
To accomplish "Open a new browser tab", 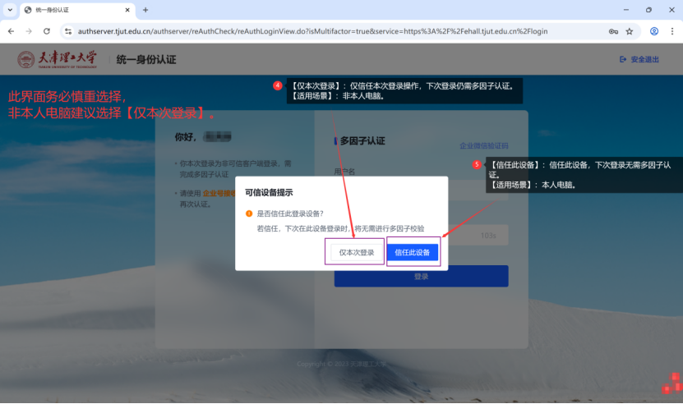I will click(145, 10).
